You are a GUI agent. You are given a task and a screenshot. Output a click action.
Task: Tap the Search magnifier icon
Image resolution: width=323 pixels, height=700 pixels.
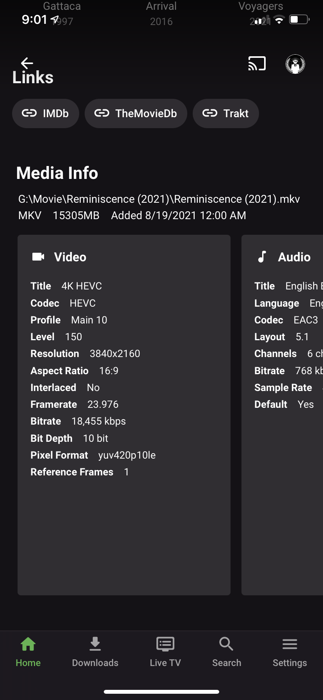coord(226,644)
